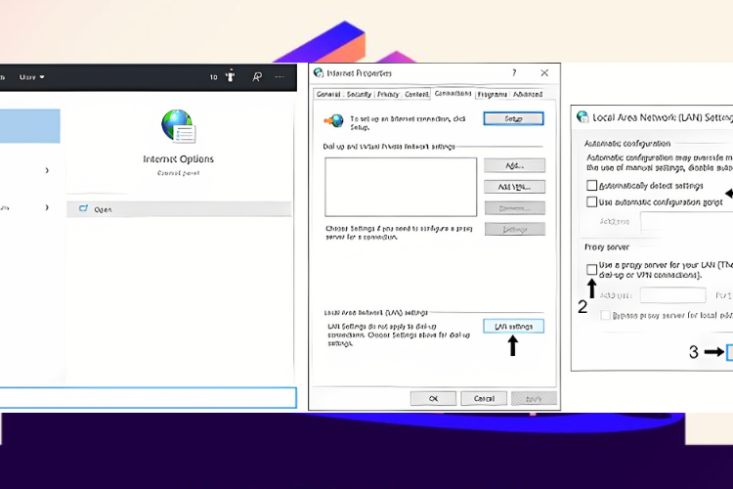Click the help question mark in Internet Properties
The height and width of the screenshot is (489, 733).
point(514,73)
